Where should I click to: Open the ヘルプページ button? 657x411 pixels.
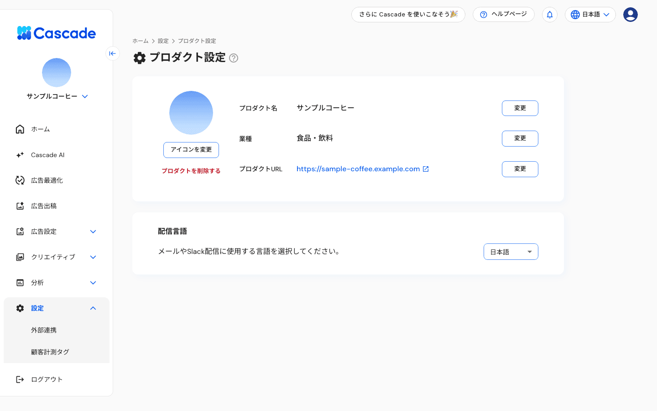pyautogui.click(x=504, y=15)
